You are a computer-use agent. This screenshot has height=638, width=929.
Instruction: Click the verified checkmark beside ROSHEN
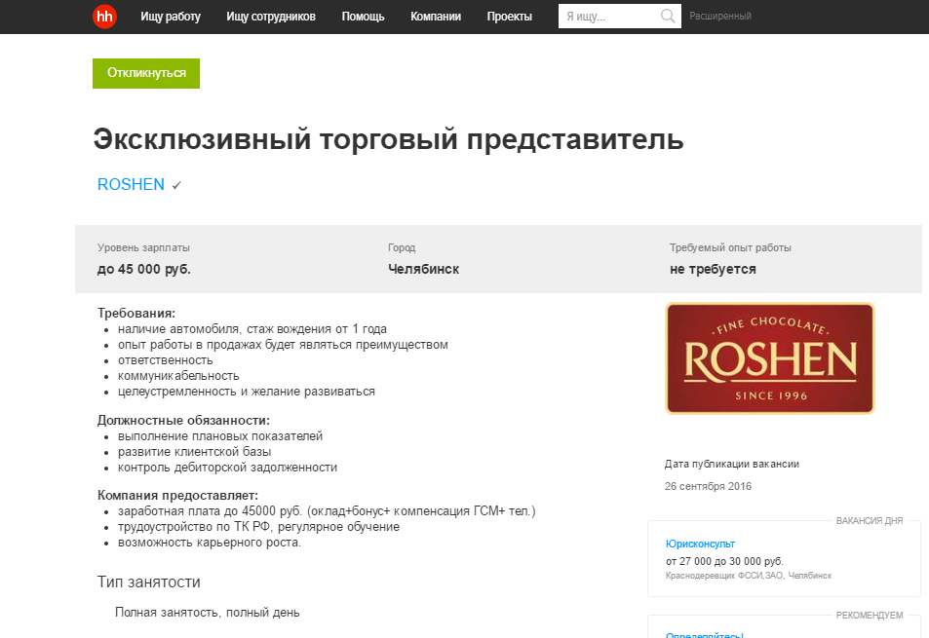(x=176, y=185)
